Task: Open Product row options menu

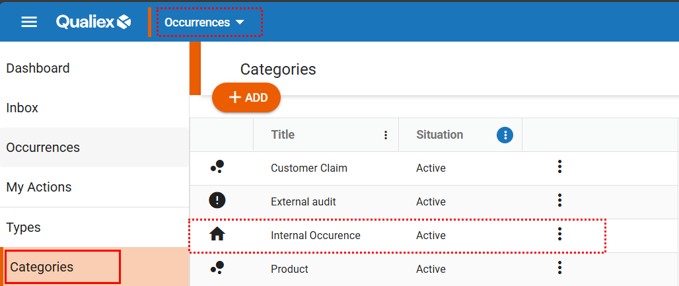Action: click(559, 268)
